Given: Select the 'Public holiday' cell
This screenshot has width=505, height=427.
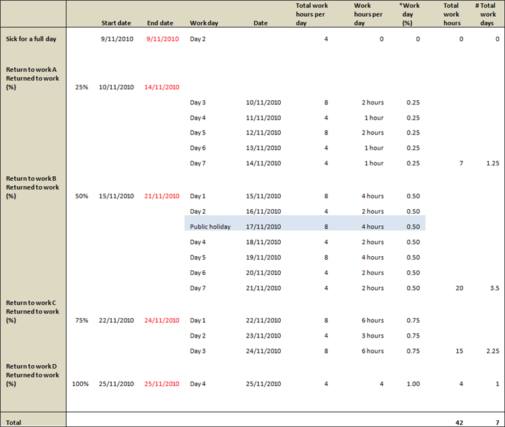Looking at the screenshot, I should [210, 227].
